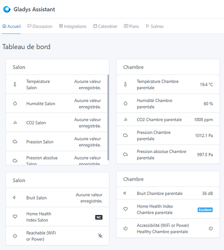224x250 pixels.
Task: Click the cloud icon for Pression Chambre parentale
Action: pyautogui.click(x=125, y=135)
